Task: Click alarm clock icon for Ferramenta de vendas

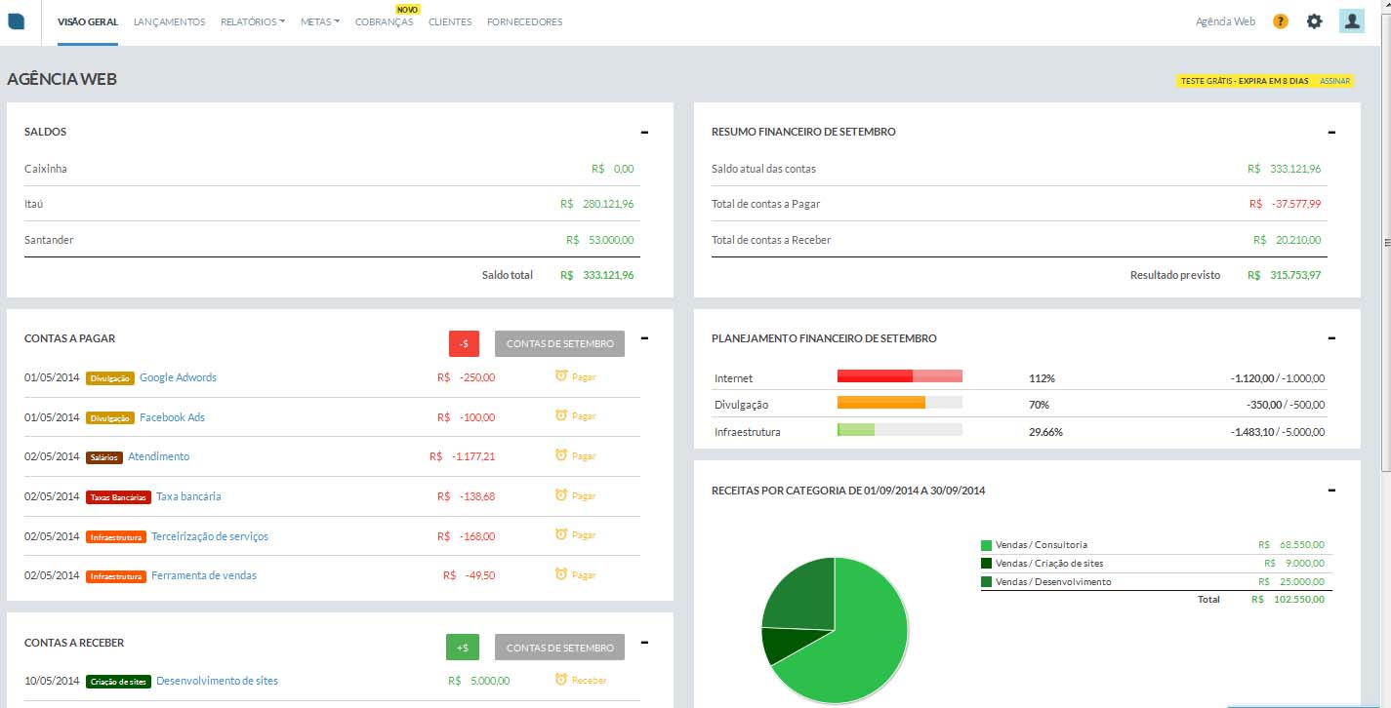Action: (560, 574)
